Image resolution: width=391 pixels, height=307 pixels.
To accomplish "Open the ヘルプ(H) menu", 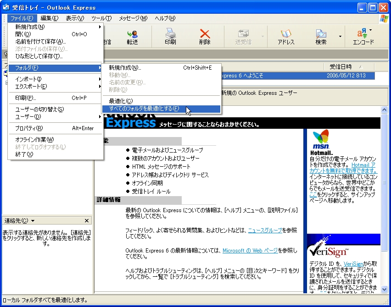I will (x=165, y=18).
